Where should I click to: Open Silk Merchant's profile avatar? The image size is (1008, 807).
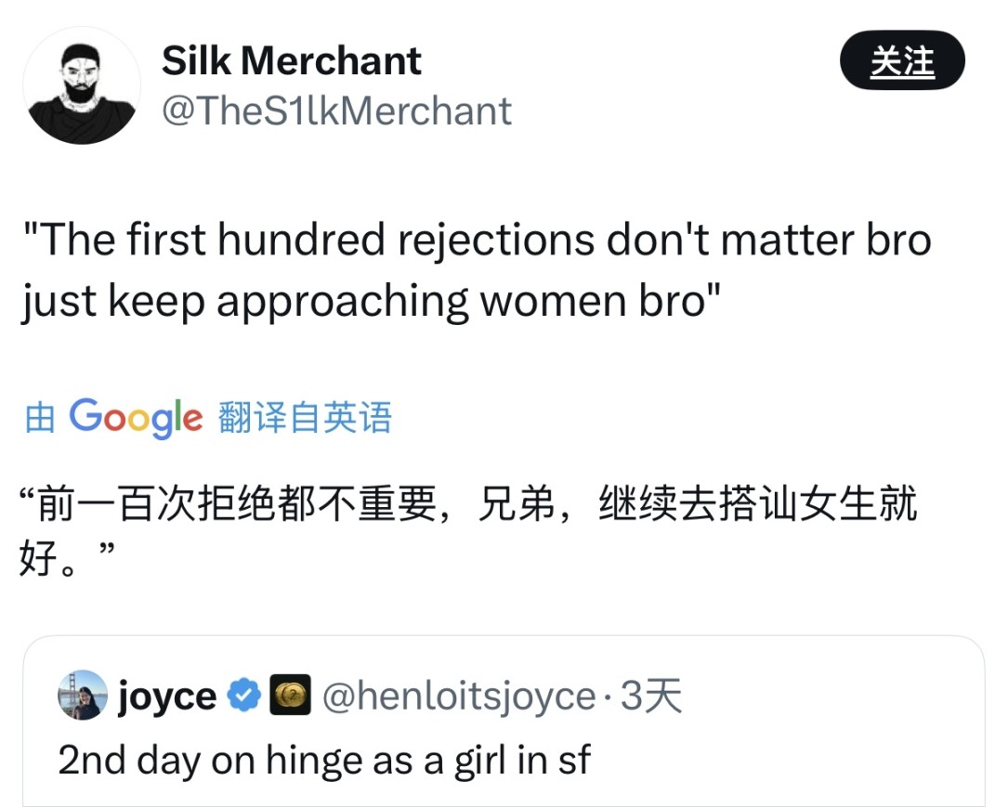coord(83,84)
